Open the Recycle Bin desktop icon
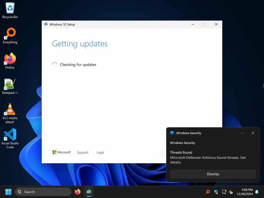 coord(10,11)
